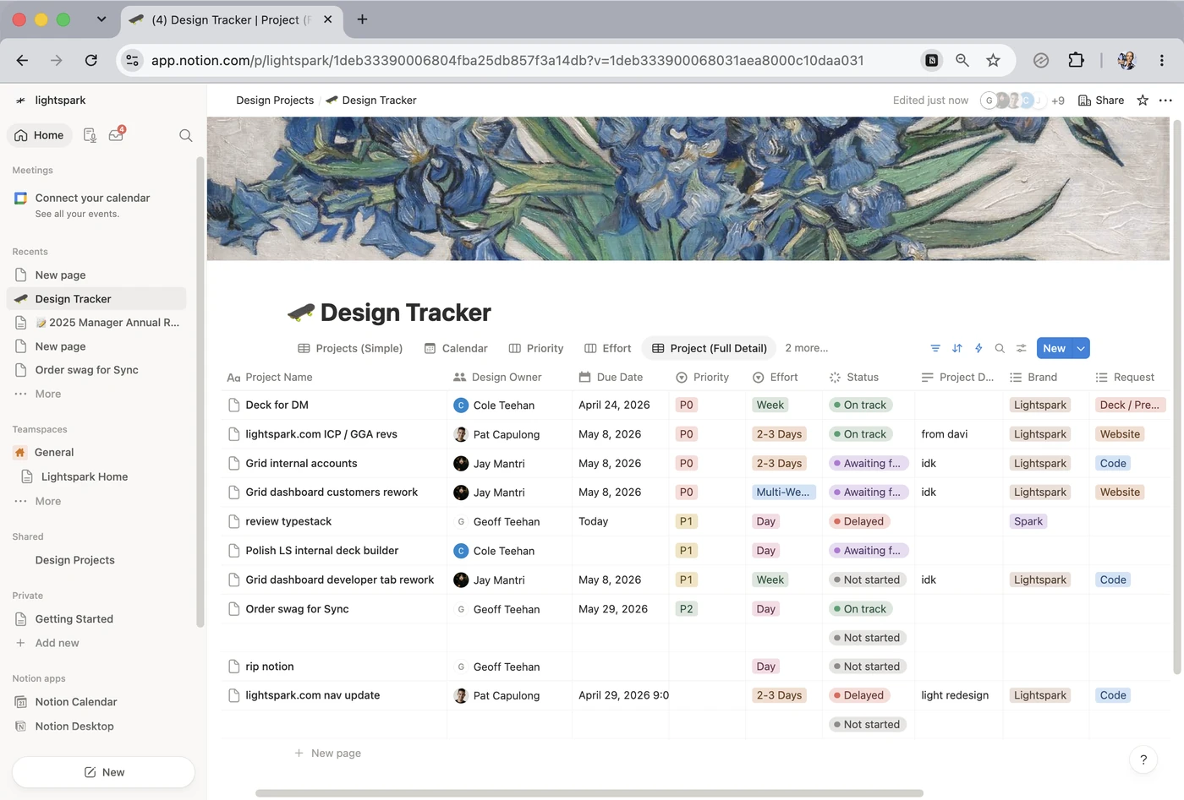This screenshot has height=800, width=1184.
Task: Click the Multi-We... effort tag
Action: click(x=783, y=492)
